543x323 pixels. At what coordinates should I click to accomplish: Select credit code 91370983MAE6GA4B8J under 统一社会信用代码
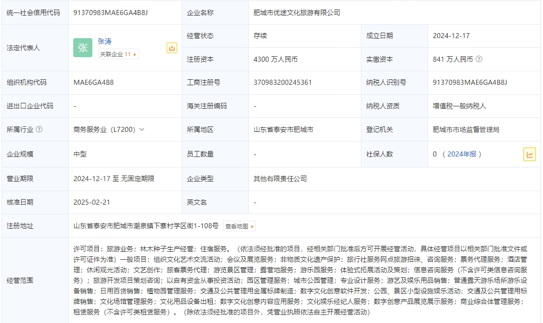pos(110,13)
